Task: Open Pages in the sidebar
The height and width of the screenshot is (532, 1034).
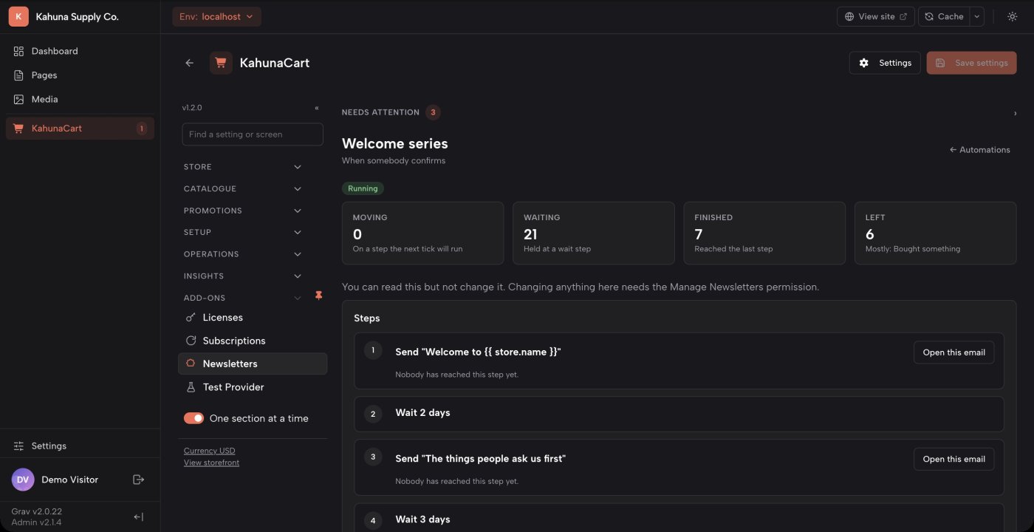Action: pyautogui.click(x=80, y=75)
